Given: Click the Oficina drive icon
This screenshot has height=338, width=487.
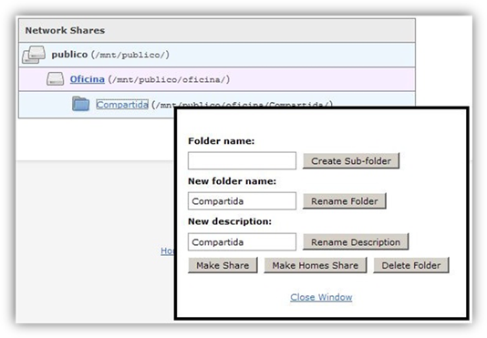Looking at the screenshot, I should click(x=56, y=79).
